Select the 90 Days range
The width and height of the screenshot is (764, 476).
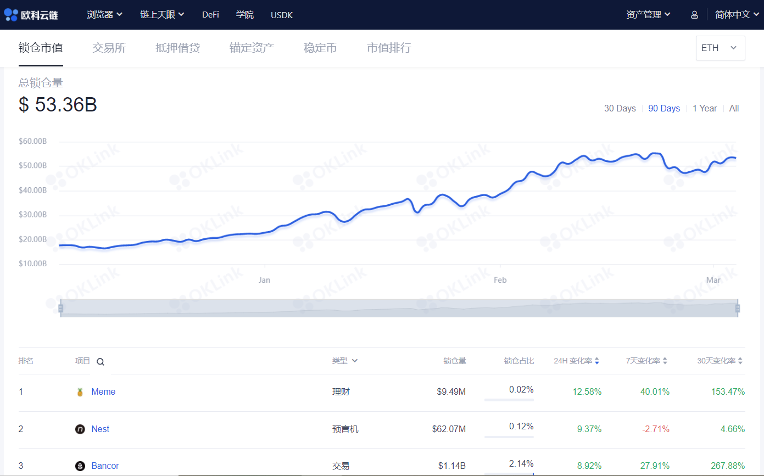[664, 108]
